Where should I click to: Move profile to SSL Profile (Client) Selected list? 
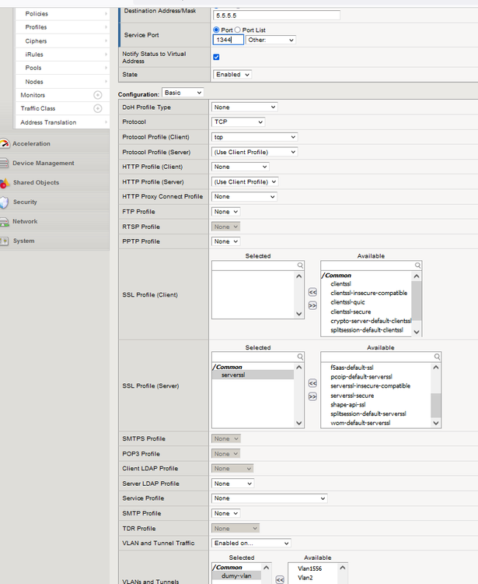coord(312,292)
